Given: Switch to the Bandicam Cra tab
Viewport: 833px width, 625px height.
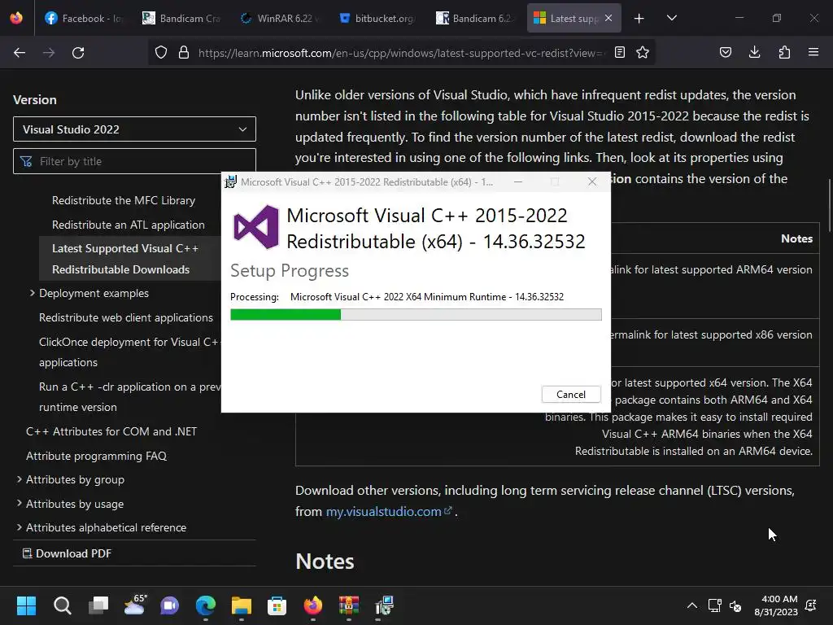Looking at the screenshot, I should (181, 18).
